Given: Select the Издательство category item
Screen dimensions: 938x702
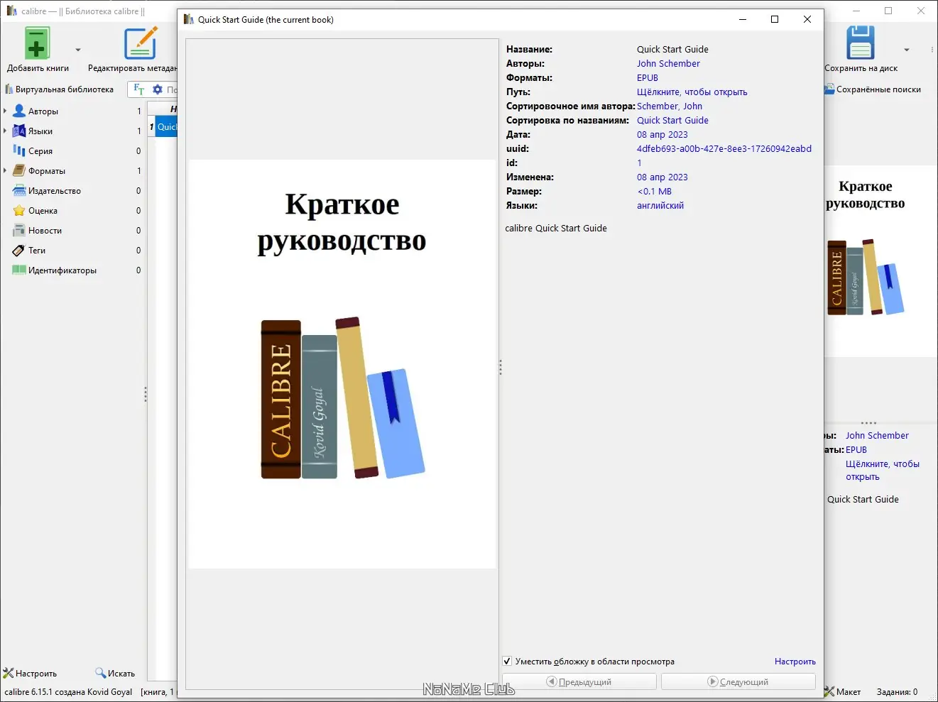Looking at the screenshot, I should [54, 191].
